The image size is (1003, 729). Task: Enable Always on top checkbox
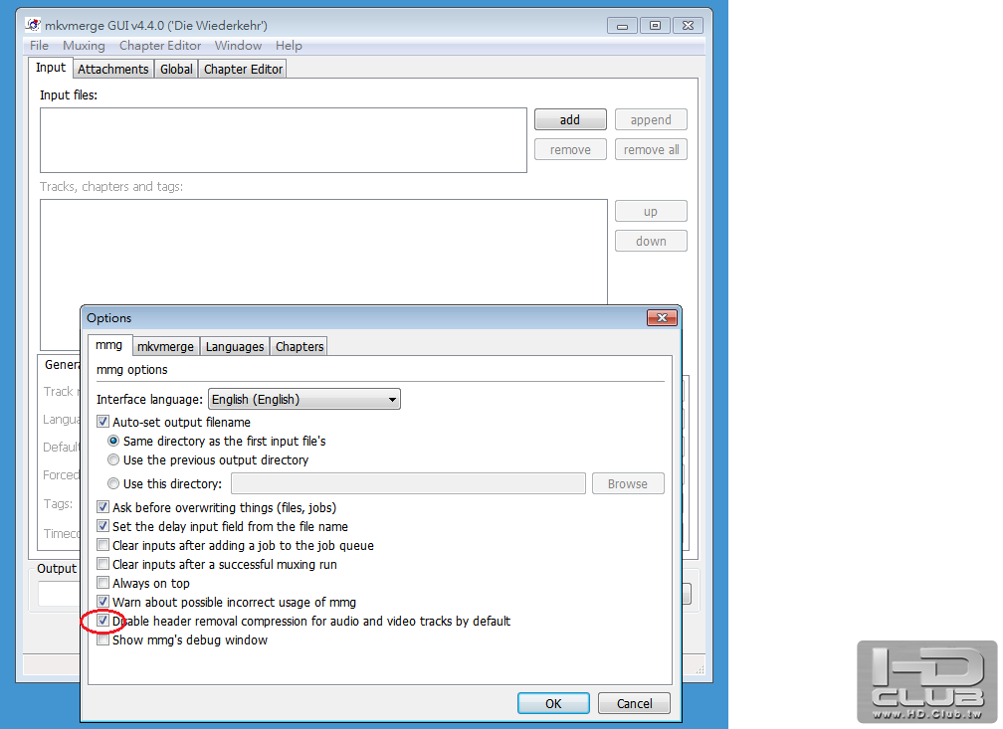tap(102, 583)
